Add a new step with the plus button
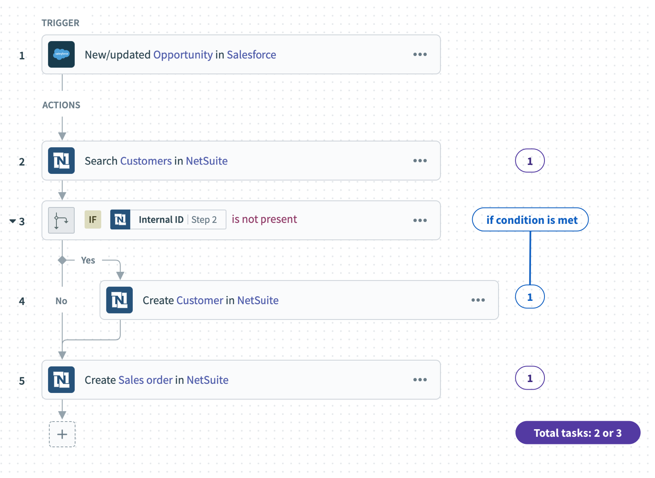The width and height of the screenshot is (655, 478). pos(62,434)
